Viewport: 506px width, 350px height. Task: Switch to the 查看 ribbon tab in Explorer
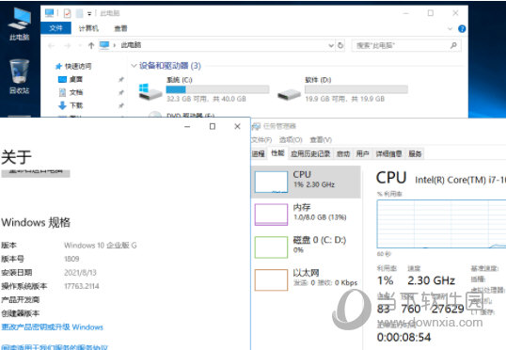point(120,28)
